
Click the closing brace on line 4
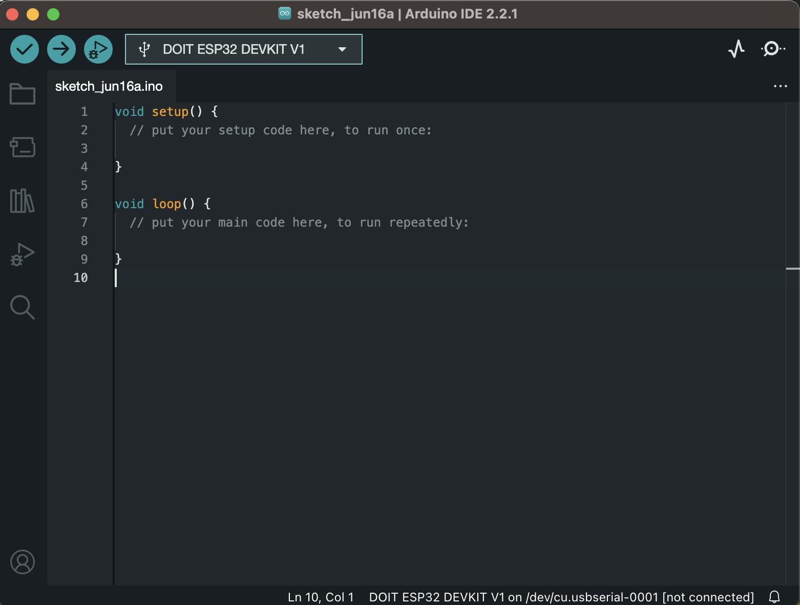[x=118, y=167]
